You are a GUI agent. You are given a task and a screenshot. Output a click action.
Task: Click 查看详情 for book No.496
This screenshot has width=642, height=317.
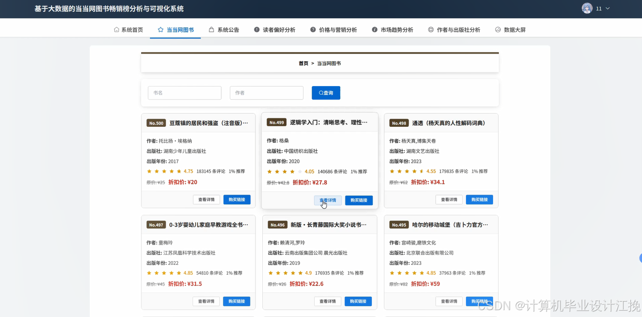pos(328,302)
